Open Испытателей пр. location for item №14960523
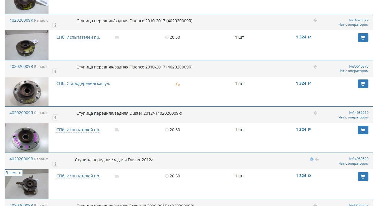 (78, 176)
